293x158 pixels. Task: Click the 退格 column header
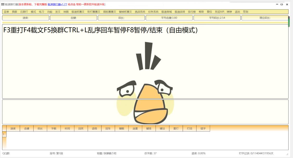94,129
